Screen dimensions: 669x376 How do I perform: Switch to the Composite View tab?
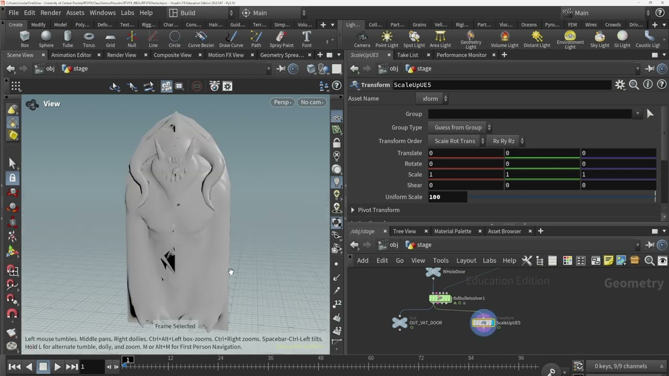(x=172, y=55)
